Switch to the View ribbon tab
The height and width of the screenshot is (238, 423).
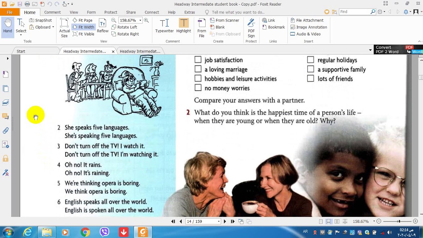click(74, 12)
